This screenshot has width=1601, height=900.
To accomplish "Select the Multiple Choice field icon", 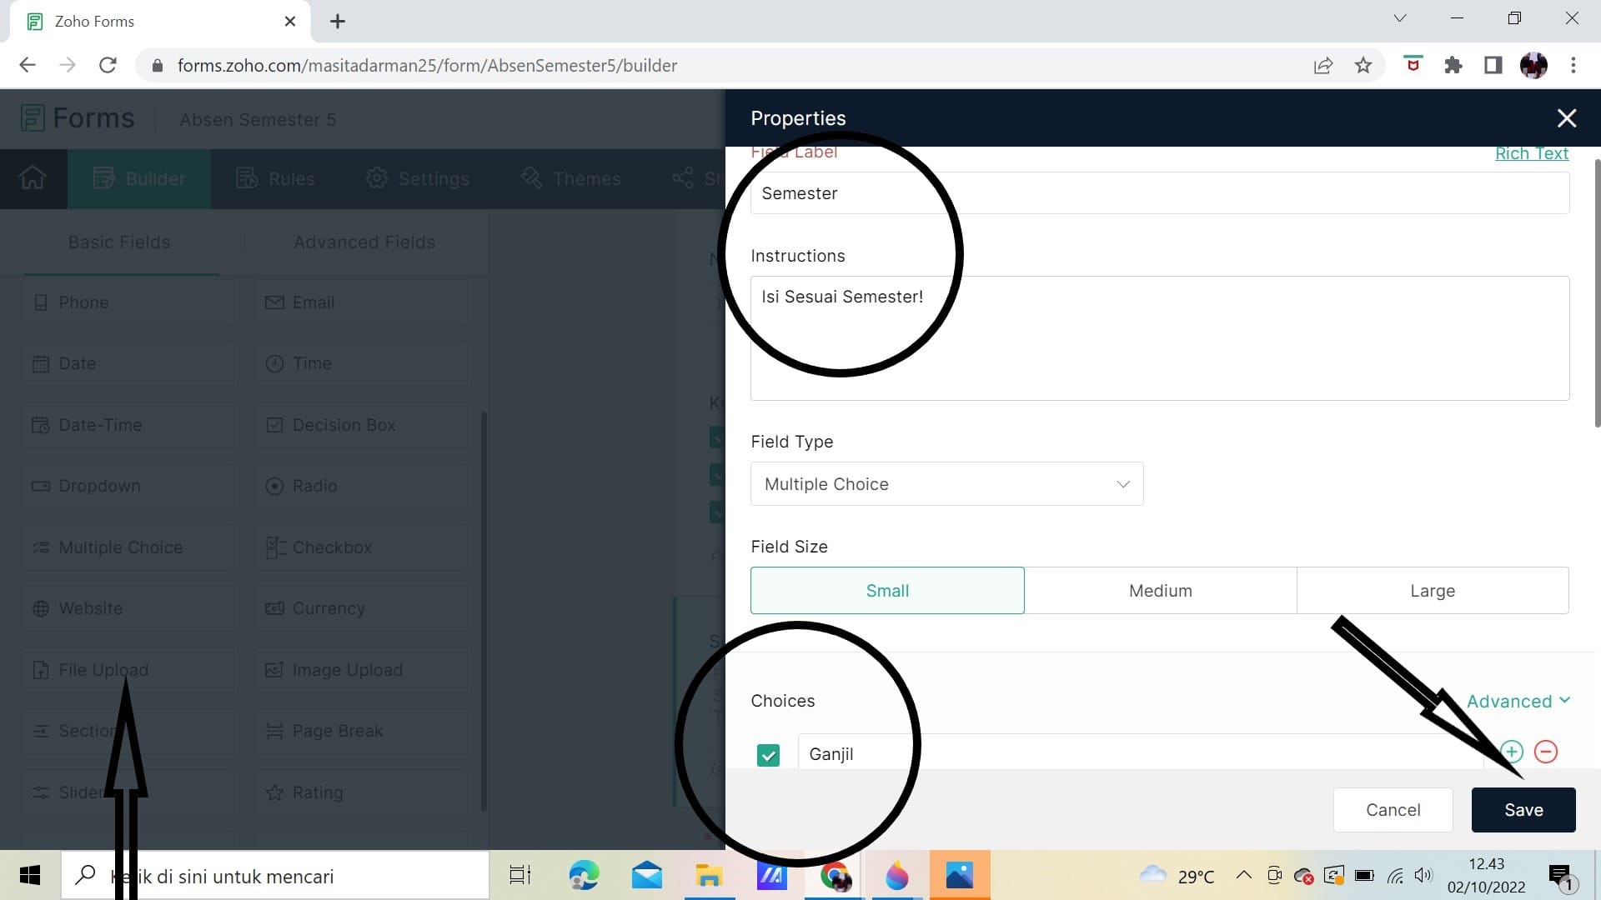I will (x=41, y=547).
